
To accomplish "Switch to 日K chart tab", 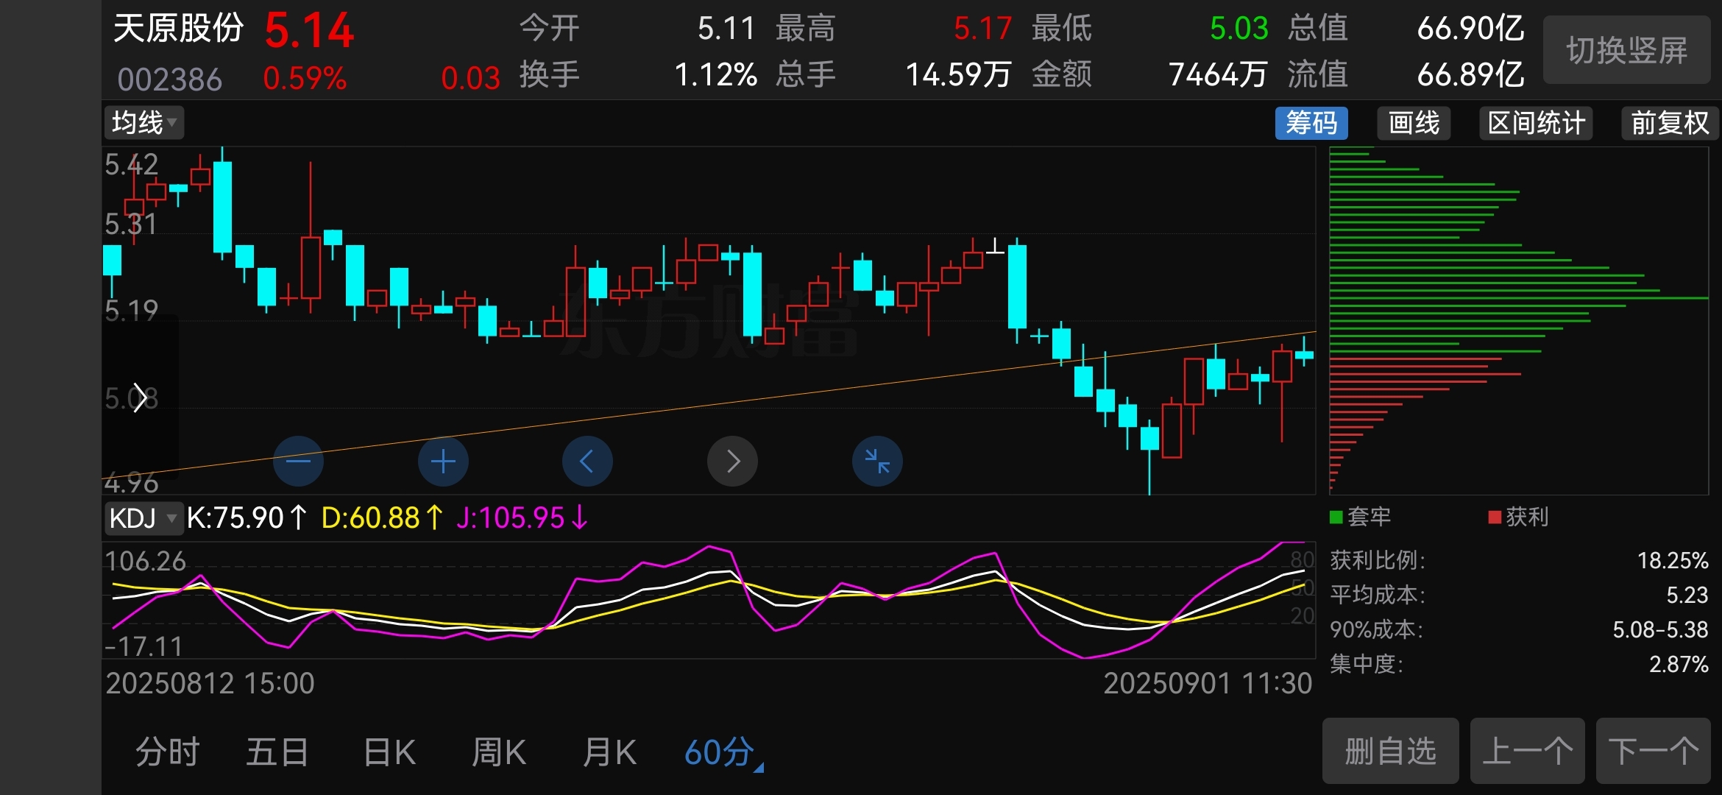I will click(x=389, y=752).
